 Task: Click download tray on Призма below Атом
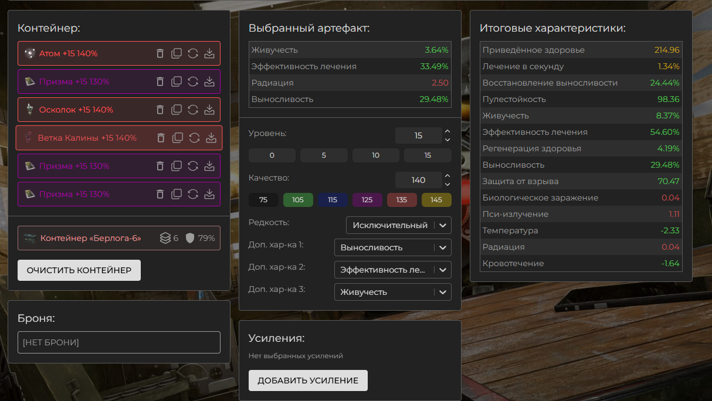coord(209,81)
